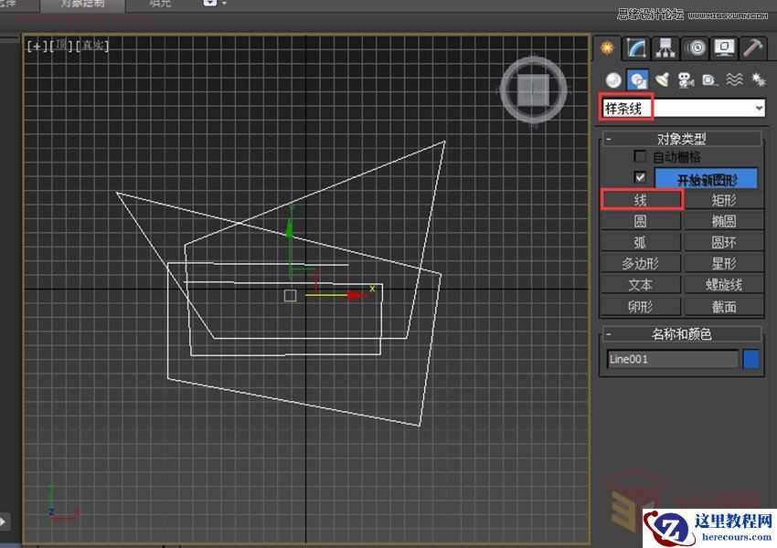Toggle off the highlighted Shapes category button
The height and width of the screenshot is (548, 777).
[637, 79]
